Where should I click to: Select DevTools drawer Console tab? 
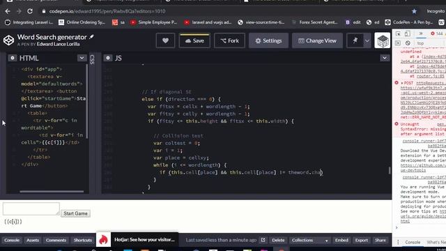pyautogui.click(x=413, y=242)
